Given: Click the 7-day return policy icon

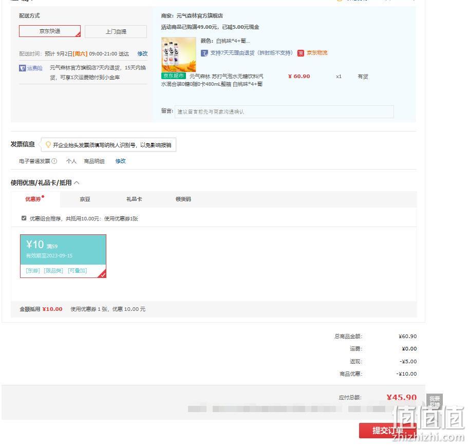Looking at the screenshot, I should pyautogui.click(x=204, y=53).
